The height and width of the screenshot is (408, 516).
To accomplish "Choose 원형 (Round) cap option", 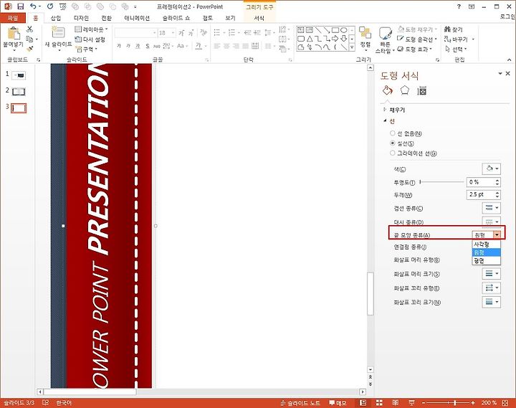I will pyautogui.click(x=487, y=252).
